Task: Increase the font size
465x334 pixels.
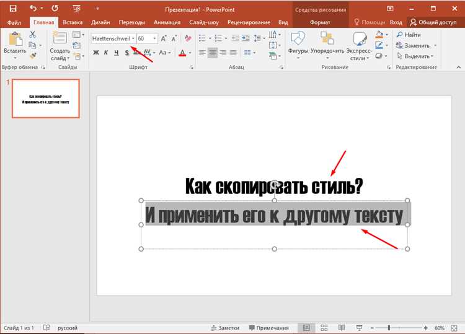Action: click(x=164, y=38)
